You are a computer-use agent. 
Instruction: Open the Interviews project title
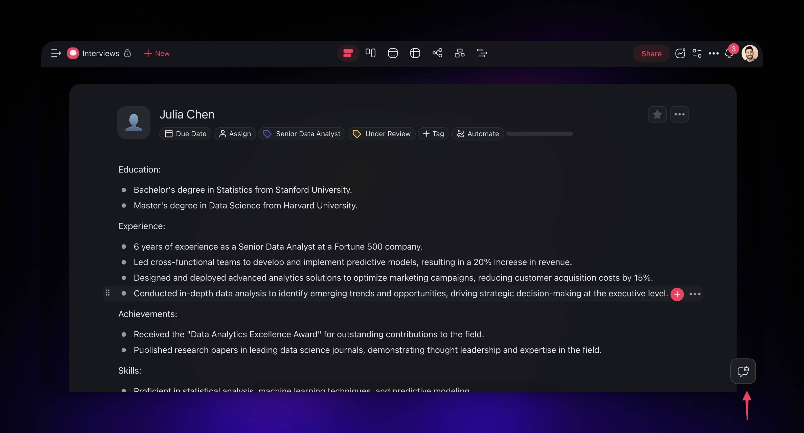pos(101,53)
